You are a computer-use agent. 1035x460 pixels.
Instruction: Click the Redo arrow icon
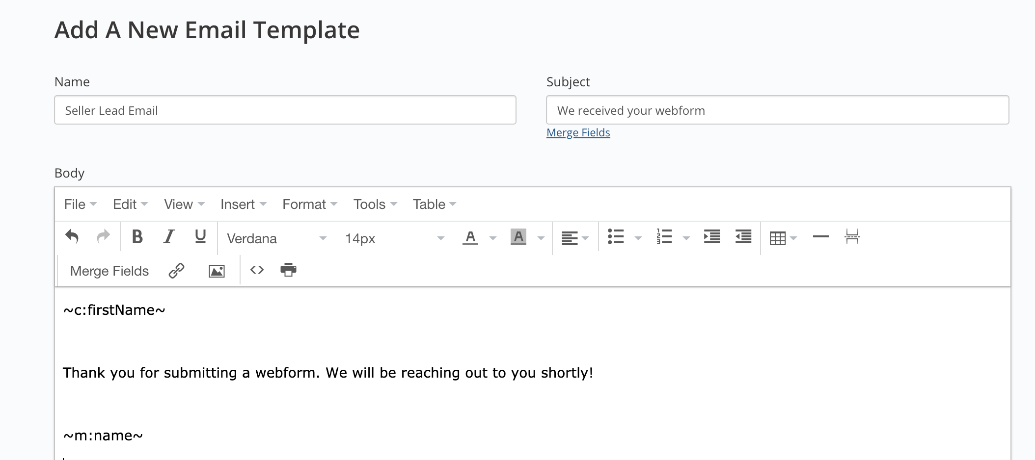tap(104, 237)
